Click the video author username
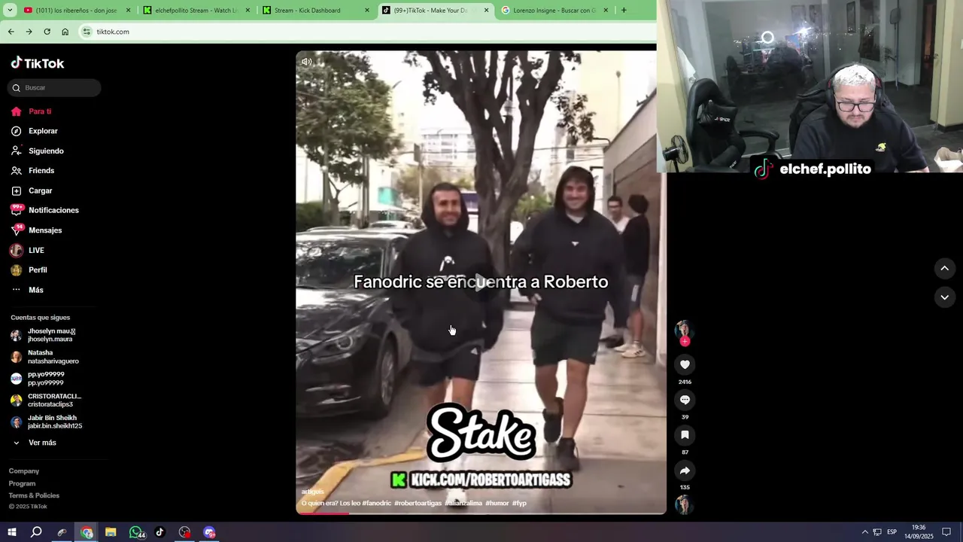 coord(312,492)
